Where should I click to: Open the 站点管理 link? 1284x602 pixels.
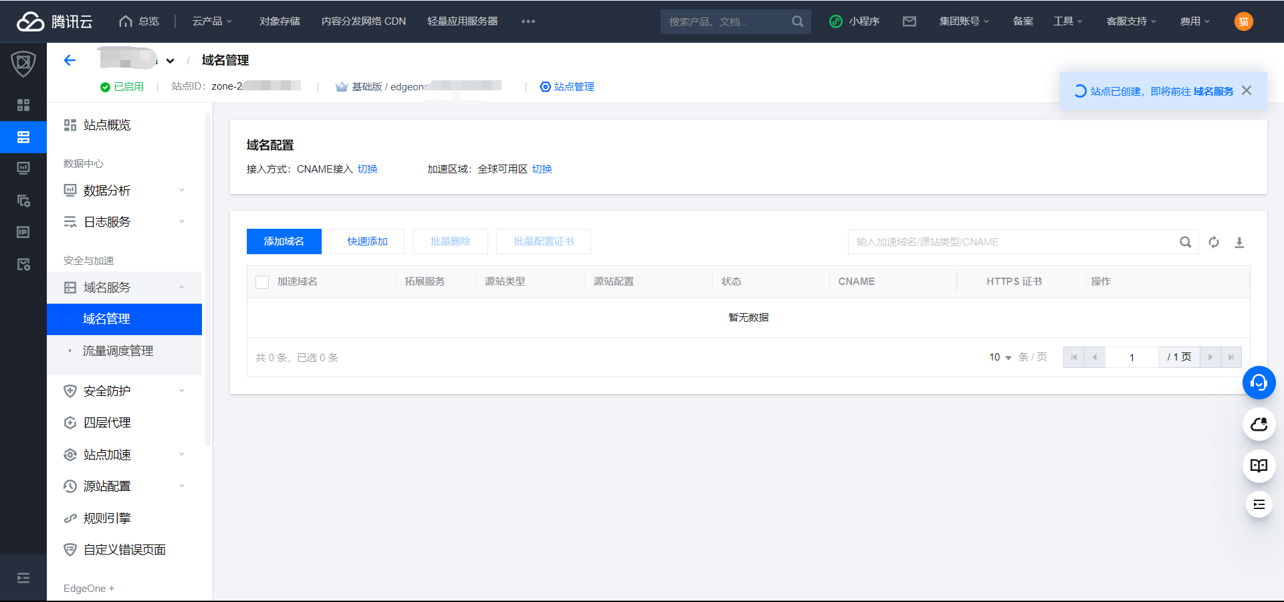point(567,87)
